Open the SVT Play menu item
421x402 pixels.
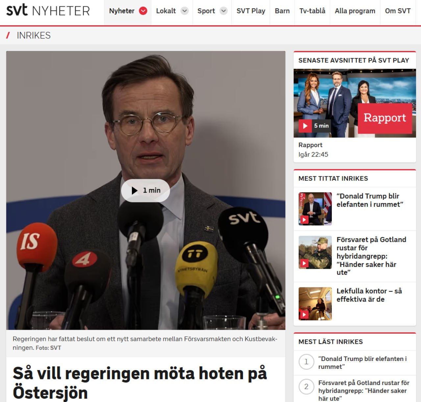coord(251,11)
